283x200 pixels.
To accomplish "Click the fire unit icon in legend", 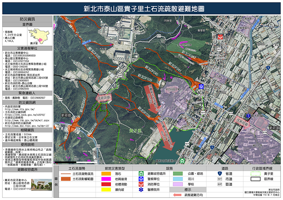I will coord(141,184).
